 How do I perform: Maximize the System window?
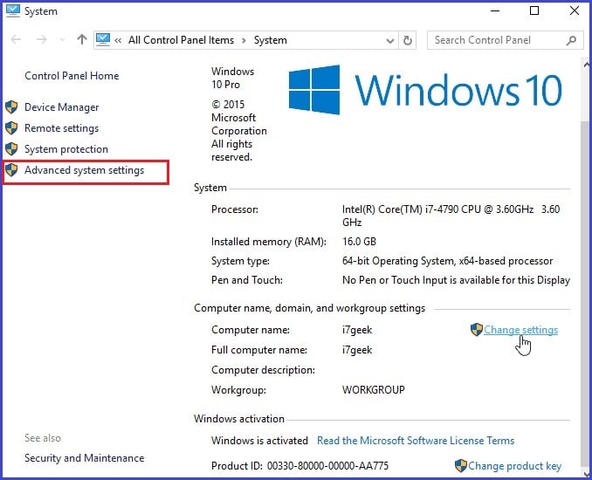click(534, 10)
